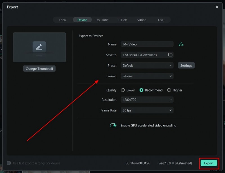The height and width of the screenshot is (173, 225).
Task: Open the TikTok export tab
Action: pos(122,20)
